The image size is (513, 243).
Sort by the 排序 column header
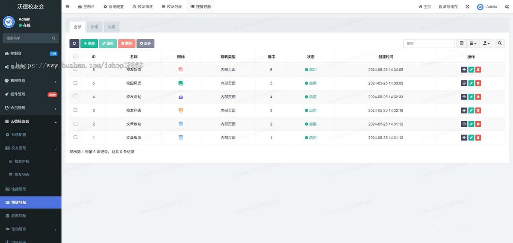(x=271, y=57)
